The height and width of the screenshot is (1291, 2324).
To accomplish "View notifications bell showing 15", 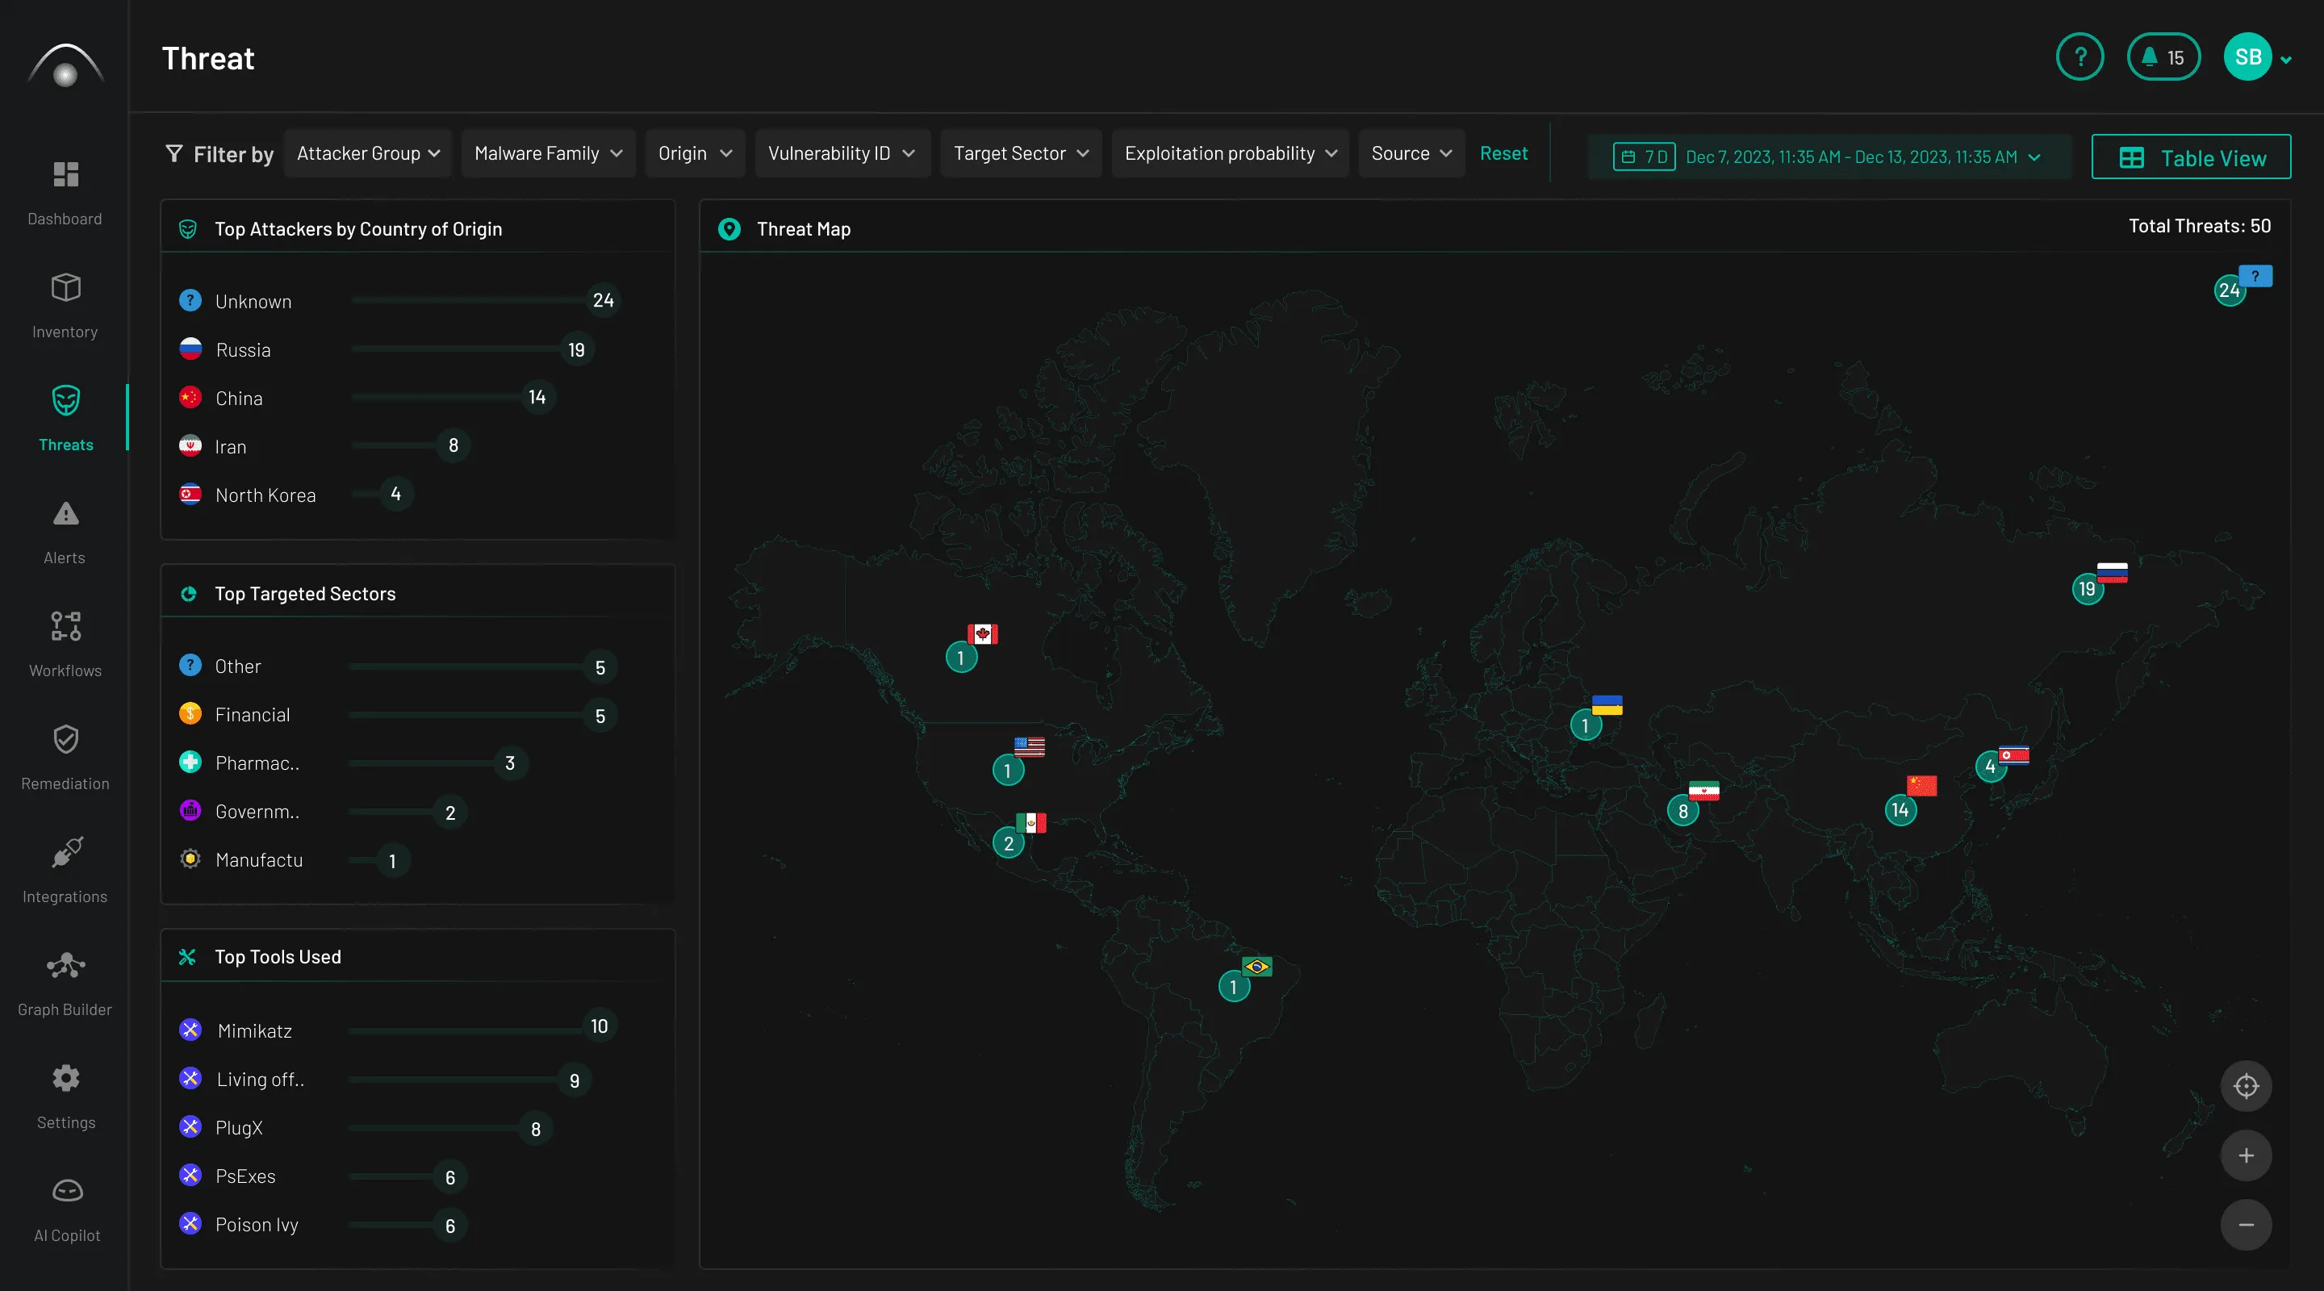I will [x=2163, y=56].
